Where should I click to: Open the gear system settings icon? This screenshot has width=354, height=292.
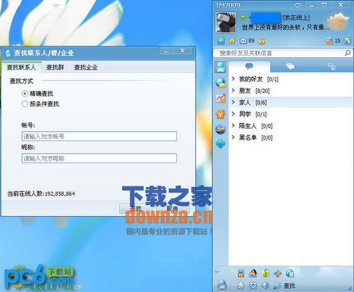(253, 286)
